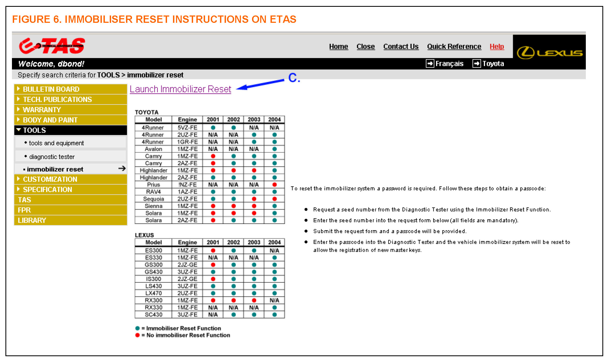Select diagnostic tester submenu item

(52, 157)
